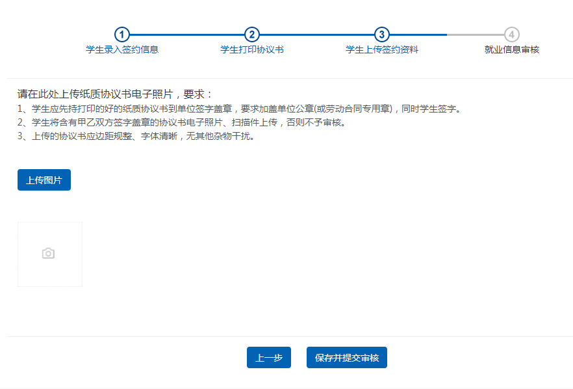Click progress line between steps 2 and 3

tap(317, 34)
